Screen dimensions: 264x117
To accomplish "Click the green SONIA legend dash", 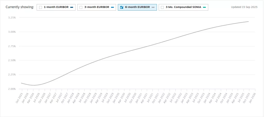I will point(204,7).
